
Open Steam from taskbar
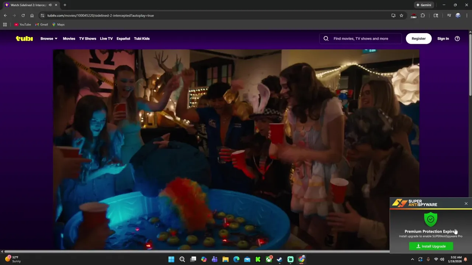pos(280,259)
